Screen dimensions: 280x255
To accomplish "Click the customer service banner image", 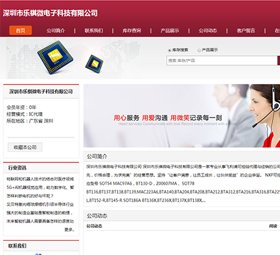I will (x=182, y=116).
